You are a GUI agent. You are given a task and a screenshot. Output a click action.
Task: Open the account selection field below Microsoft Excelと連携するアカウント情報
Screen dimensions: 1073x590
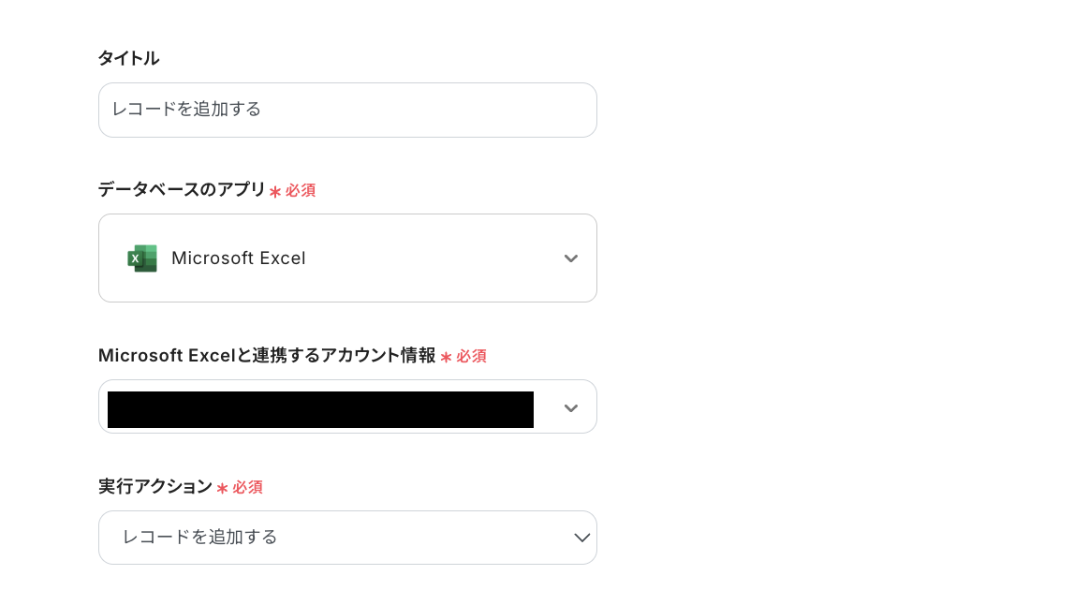(347, 406)
